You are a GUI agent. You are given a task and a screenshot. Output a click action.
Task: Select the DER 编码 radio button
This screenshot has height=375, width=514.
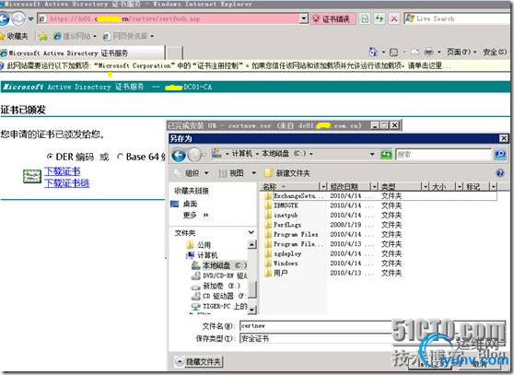50,157
